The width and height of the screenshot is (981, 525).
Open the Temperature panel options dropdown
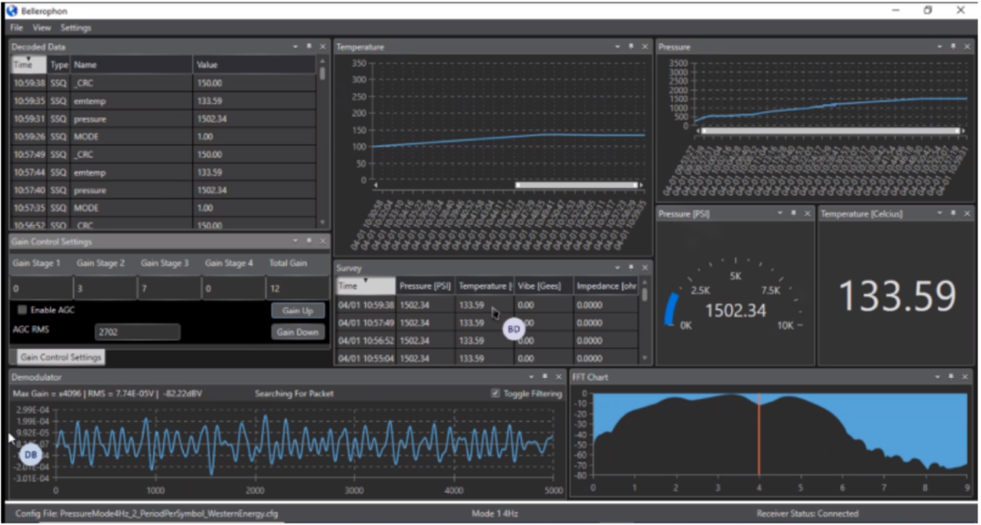click(617, 47)
